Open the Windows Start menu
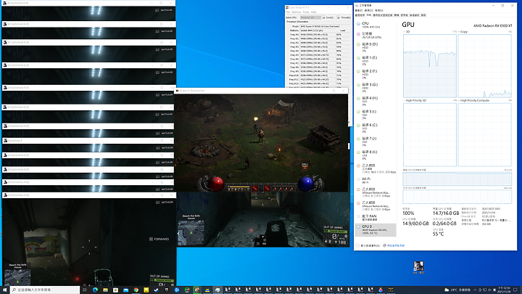The height and width of the screenshot is (294, 522). point(5,290)
